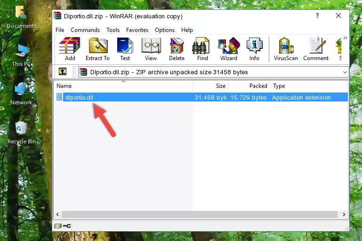Click the password key icon in status bar

click(x=67, y=226)
